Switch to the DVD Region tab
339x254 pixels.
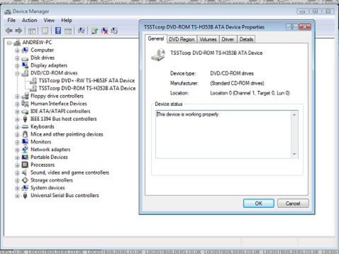[x=182, y=39]
